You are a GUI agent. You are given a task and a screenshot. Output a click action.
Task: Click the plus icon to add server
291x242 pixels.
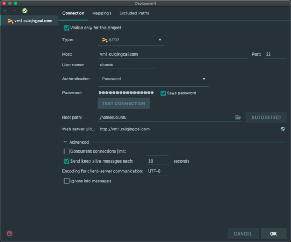click(x=5, y=11)
